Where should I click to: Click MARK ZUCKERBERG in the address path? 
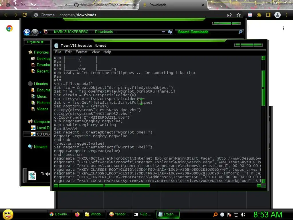(71, 32)
